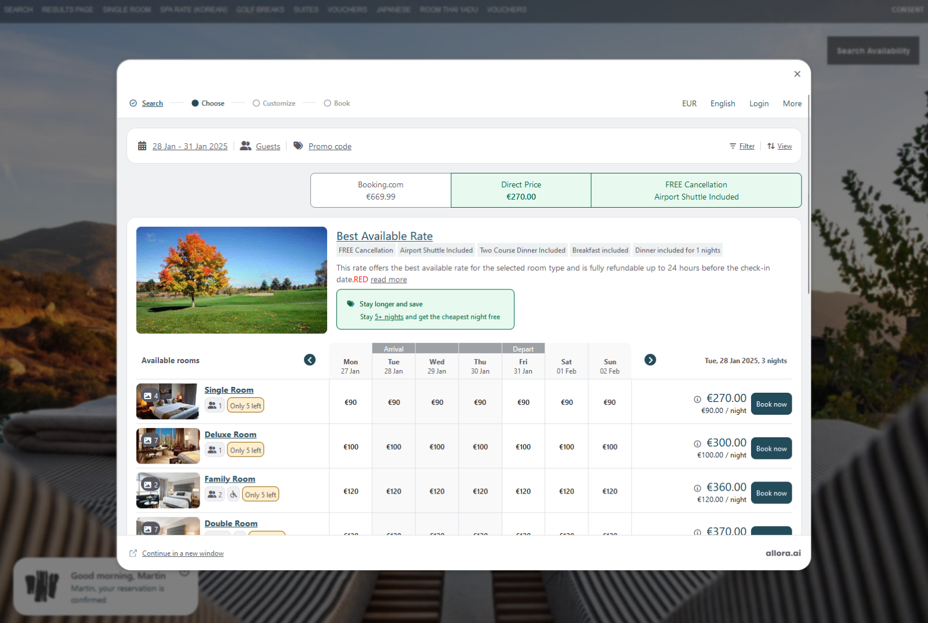Open the Best Available Rate golf course image

tap(231, 280)
